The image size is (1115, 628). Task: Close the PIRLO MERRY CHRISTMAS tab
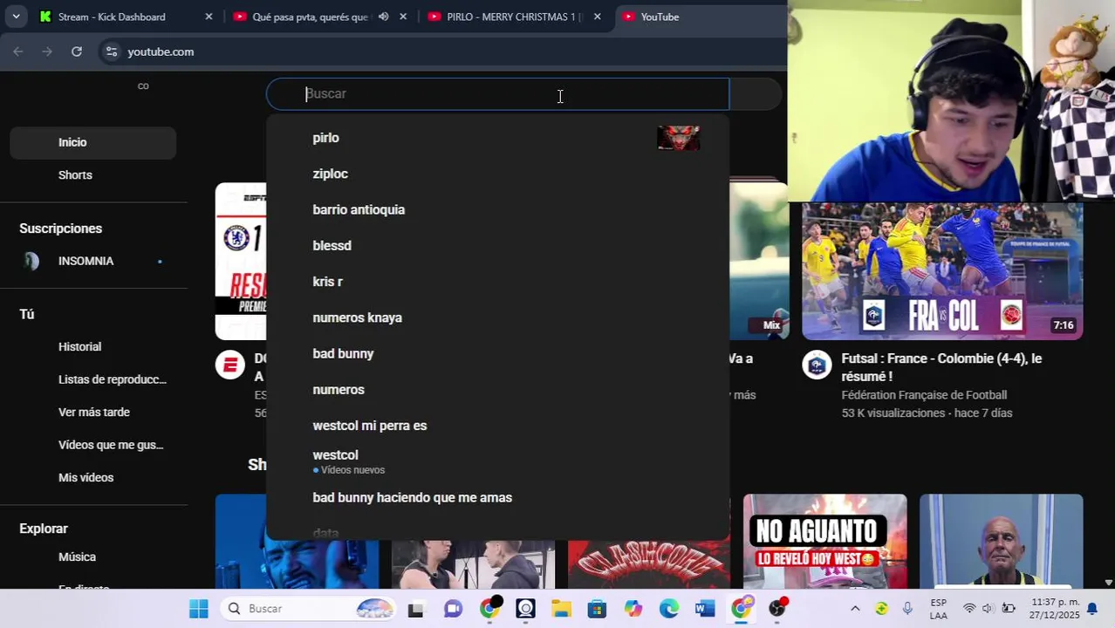(x=597, y=17)
